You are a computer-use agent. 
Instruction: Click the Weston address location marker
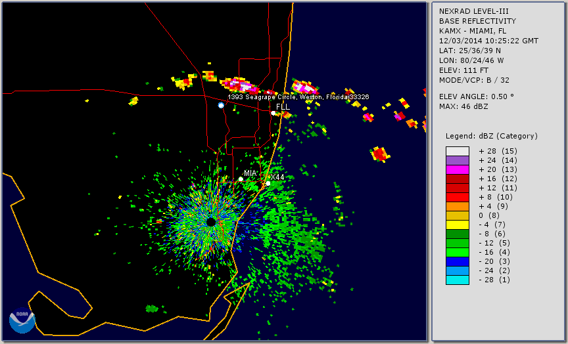click(x=221, y=105)
